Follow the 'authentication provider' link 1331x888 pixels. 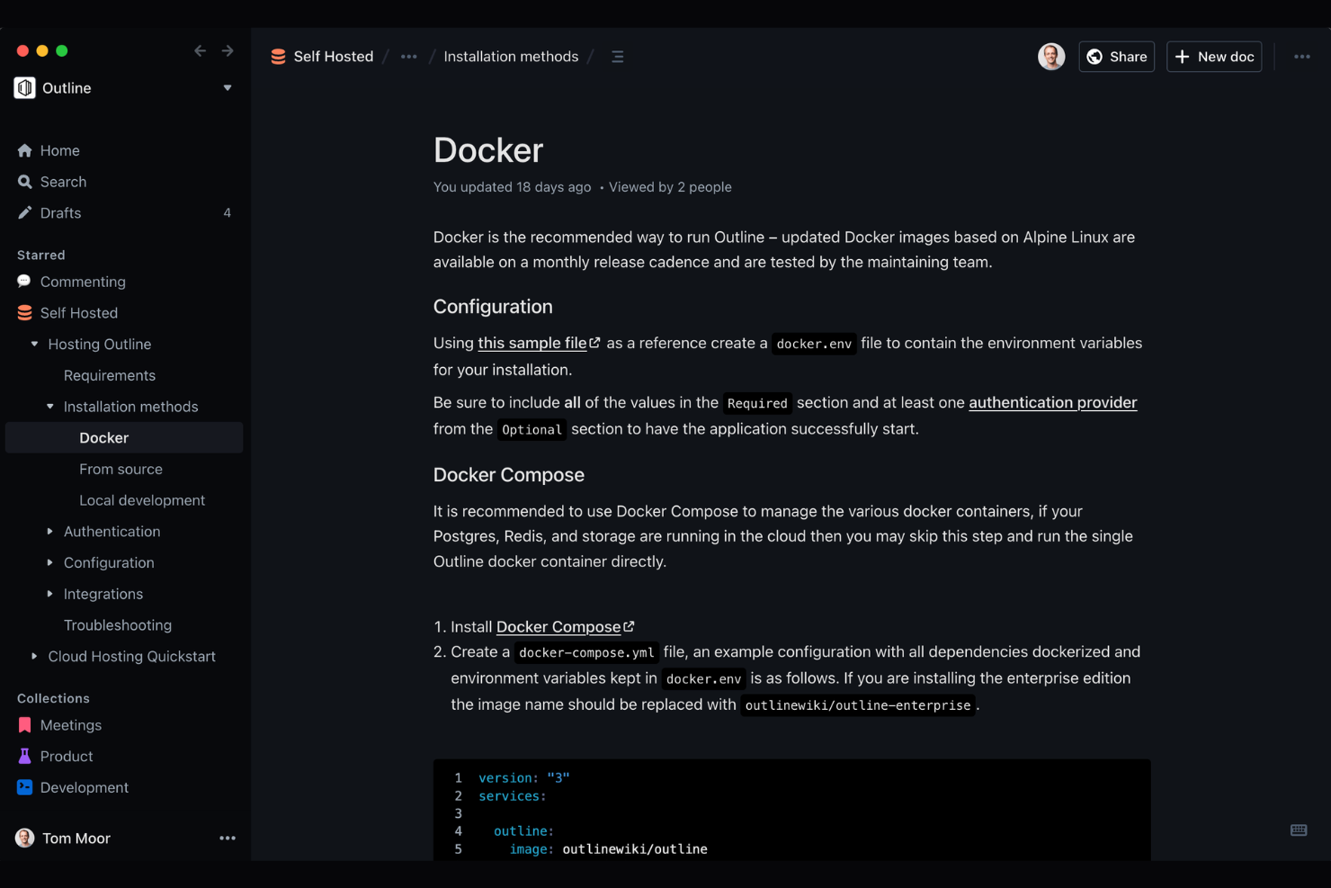pyautogui.click(x=1053, y=402)
